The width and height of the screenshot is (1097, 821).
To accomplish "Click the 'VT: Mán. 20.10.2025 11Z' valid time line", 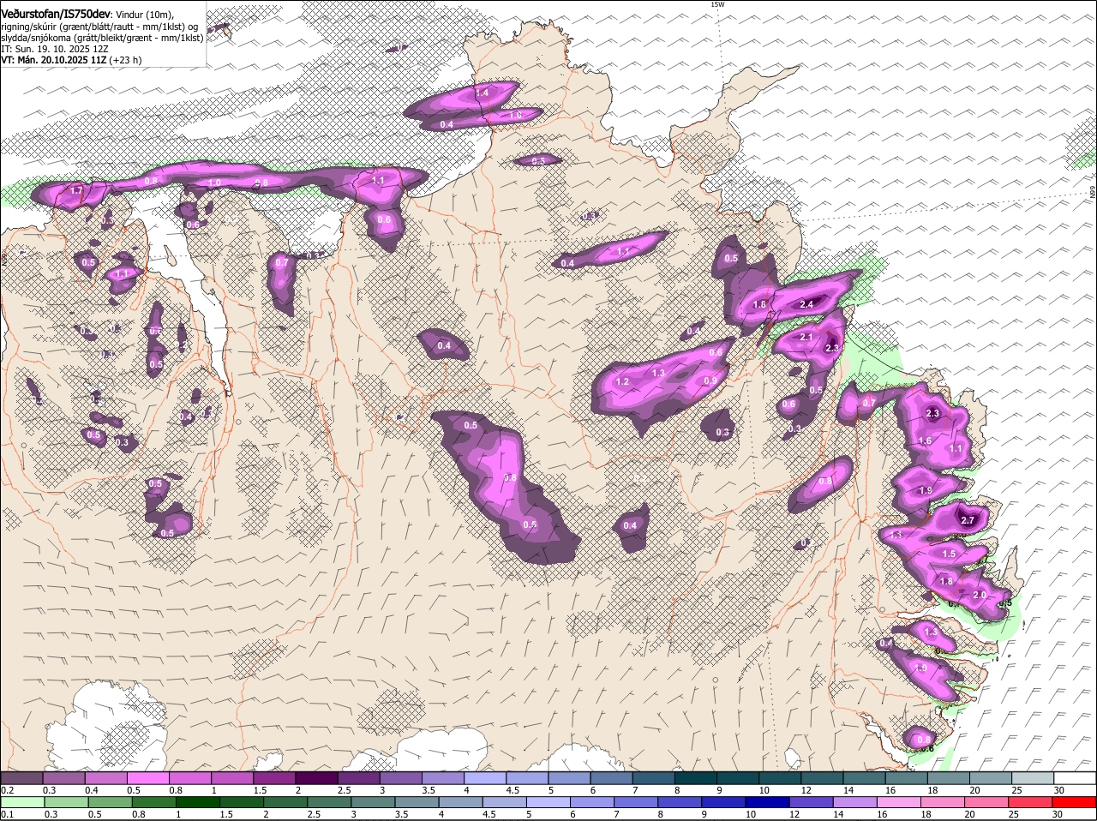I will pyautogui.click(x=53, y=60).
